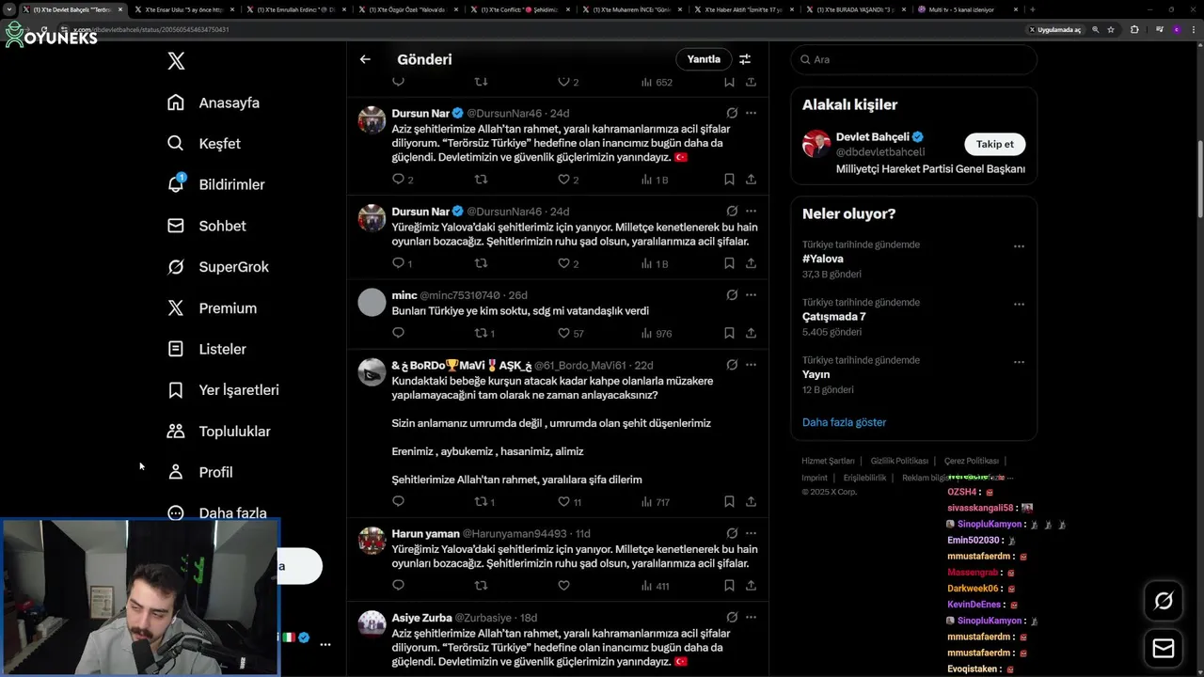This screenshot has height=677, width=1204.
Task: Bookmark the Harun yaman post
Action: point(729,586)
